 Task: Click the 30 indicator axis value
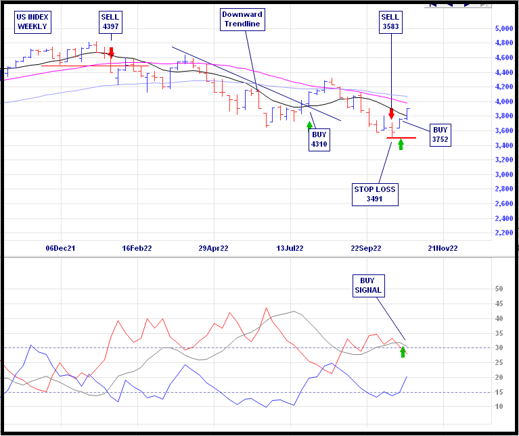coord(499,347)
